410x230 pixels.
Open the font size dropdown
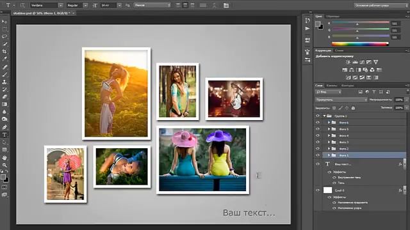(119, 5)
